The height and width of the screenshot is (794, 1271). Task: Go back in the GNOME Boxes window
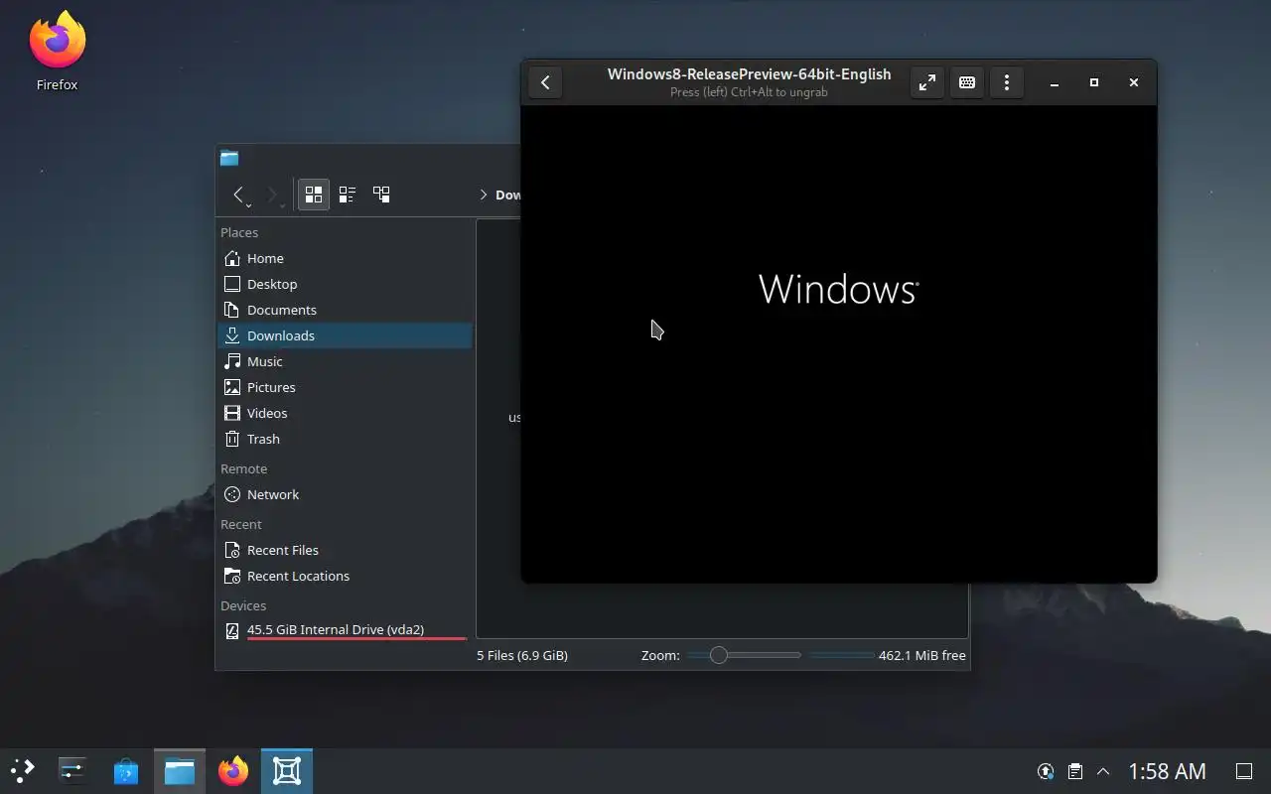click(545, 82)
